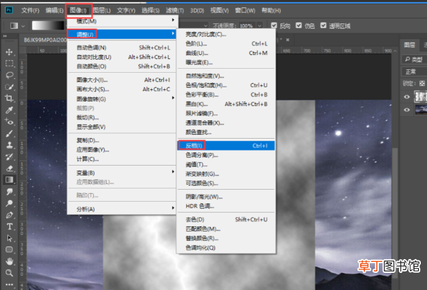Select the Gradient tool

9,179
